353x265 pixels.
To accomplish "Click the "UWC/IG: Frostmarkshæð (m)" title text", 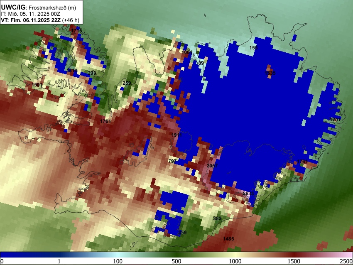I will (x=39, y=7).
